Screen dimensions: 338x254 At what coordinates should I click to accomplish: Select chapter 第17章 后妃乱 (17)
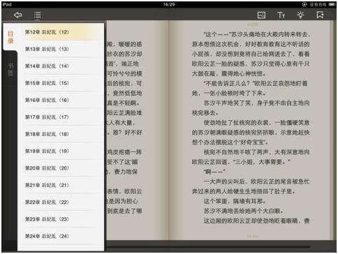[61, 117]
